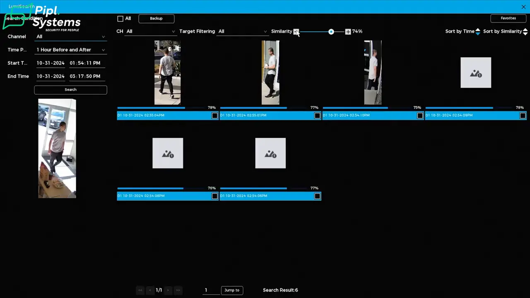Open the Channel dropdown in Search Condition
Viewport: 530px width, 298px height.
click(x=70, y=36)
